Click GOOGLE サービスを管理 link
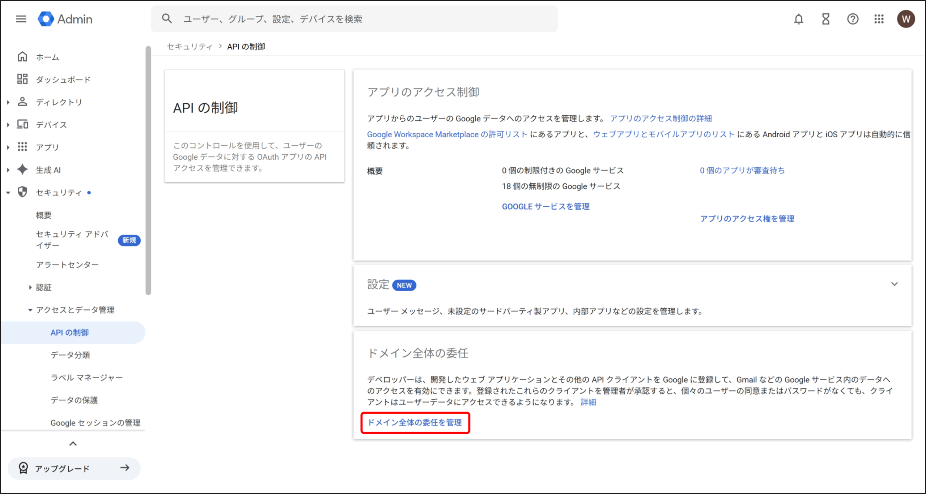 (x=545, y=206)
